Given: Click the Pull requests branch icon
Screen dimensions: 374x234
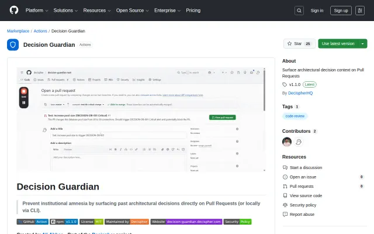Looking at the screenshot, I should point(285,186).
